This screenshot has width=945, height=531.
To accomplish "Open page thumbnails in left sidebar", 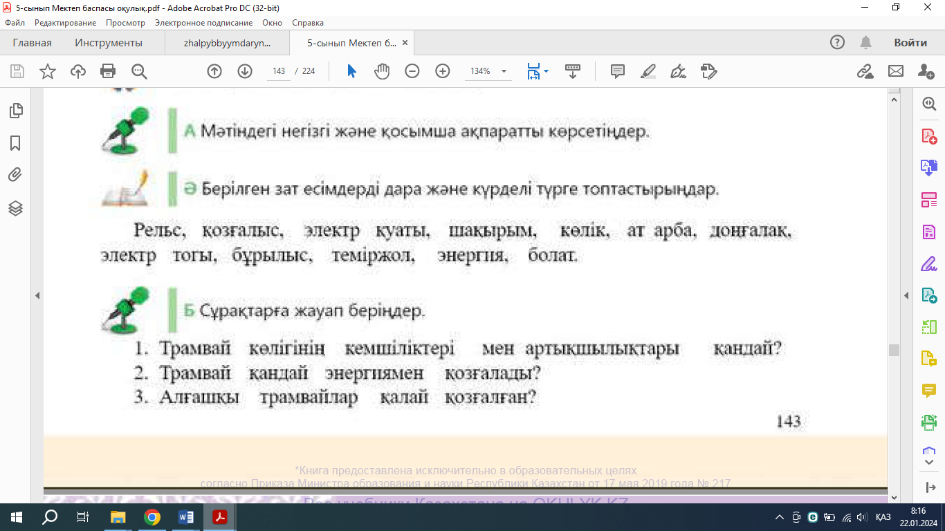I will (15, 111).
